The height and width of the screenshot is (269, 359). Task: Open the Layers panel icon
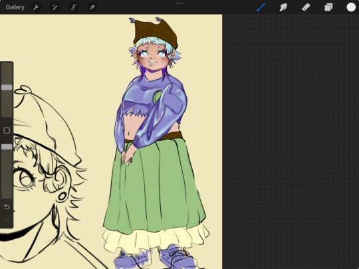pyautogui.click(x=328, y=7)
